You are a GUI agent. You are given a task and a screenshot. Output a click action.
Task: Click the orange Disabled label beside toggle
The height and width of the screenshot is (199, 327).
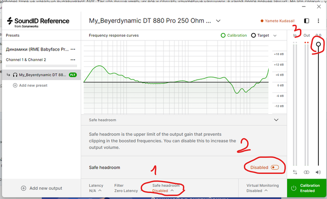pyautogui.click(x=259, y=167)
